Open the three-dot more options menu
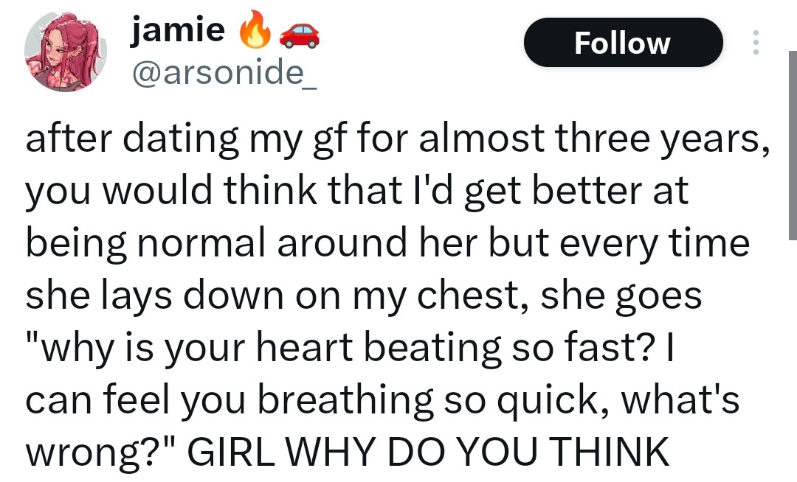The width and height of the screenshot is (797, 482). click(755, 43)
